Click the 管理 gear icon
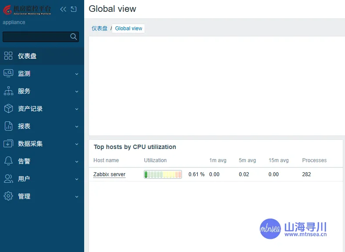This screenshot has width=345, height=252. (x=8, y=196)
